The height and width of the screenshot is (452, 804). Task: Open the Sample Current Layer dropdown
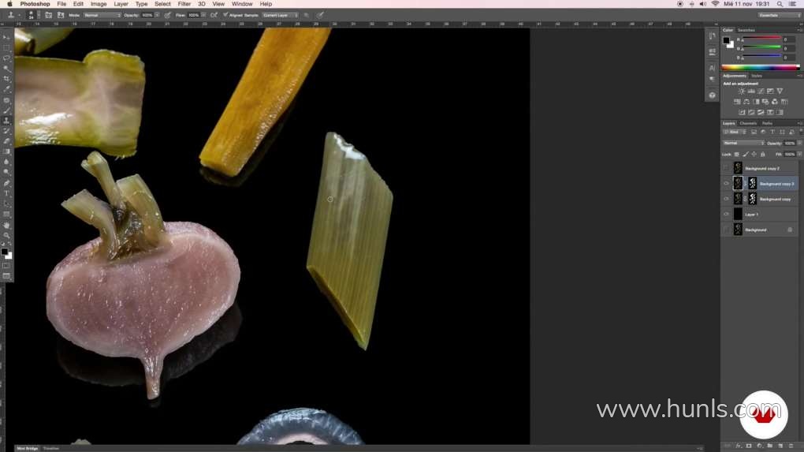(280, 16)
